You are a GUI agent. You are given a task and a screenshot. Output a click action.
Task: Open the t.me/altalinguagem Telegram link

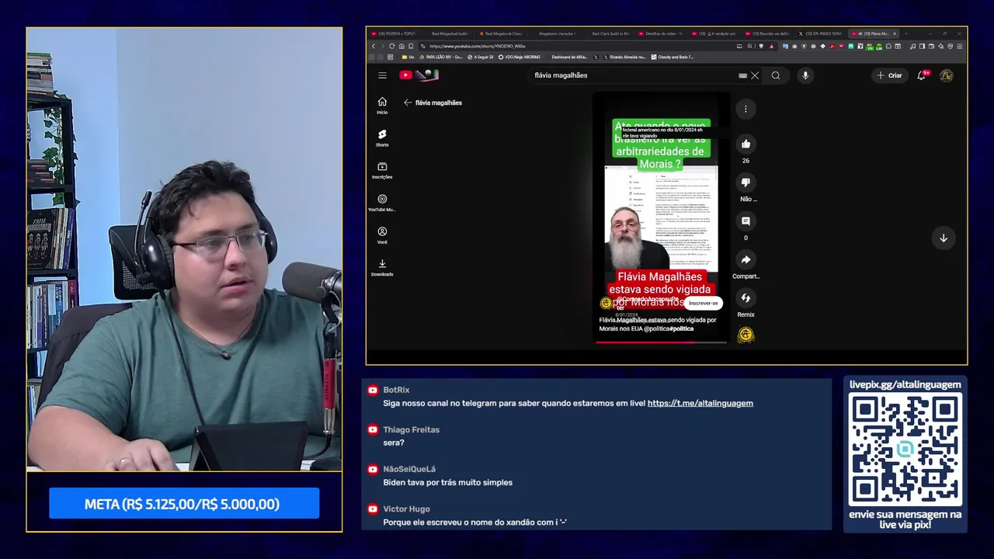700,403
